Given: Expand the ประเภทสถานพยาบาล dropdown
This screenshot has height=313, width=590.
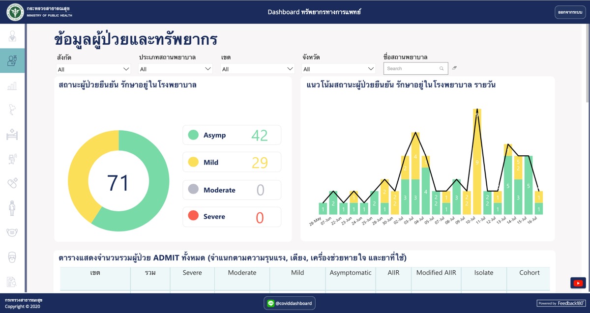Looking at the screenshot, I should (x=176, y=69).
